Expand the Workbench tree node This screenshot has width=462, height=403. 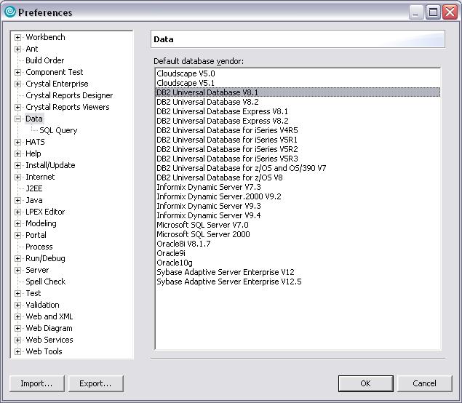pyautogui.click(x=17, y=37)
